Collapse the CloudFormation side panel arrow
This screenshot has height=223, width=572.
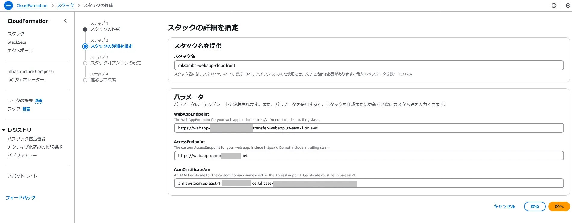[65, 21]
